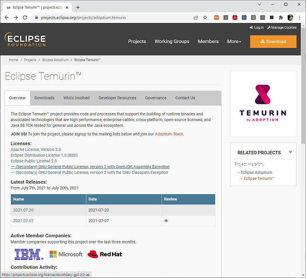Open Chrome's three-dot menu

[300, 18]
